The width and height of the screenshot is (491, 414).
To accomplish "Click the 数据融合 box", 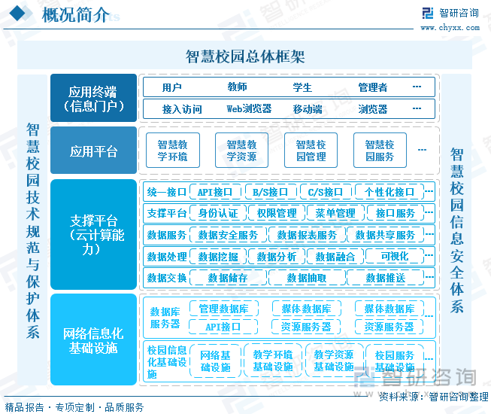I will point(335,257).
